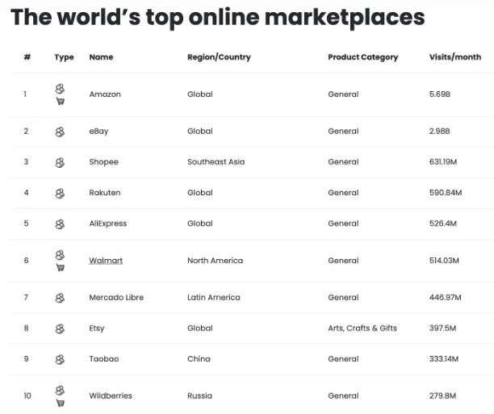This screenshot has width=494, height=414.
Task: Click the marketplace type icon for Shopee
Action: point(60,162)
